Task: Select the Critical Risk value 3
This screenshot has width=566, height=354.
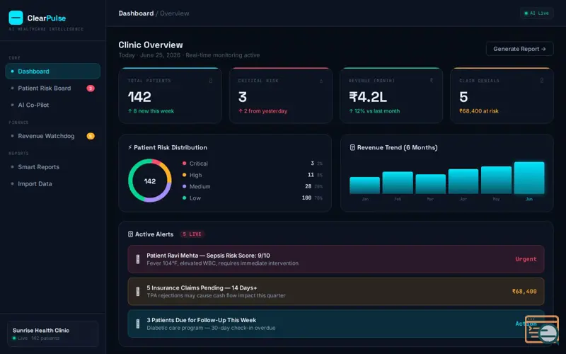Action: point(242,97)
